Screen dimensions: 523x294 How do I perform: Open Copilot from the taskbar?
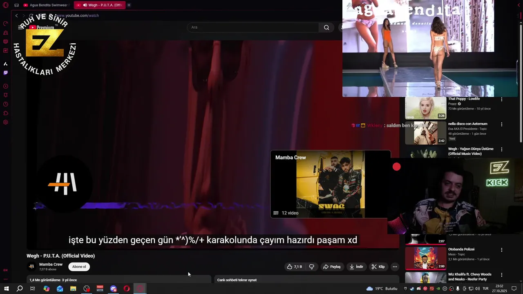[x=47, y=289]
